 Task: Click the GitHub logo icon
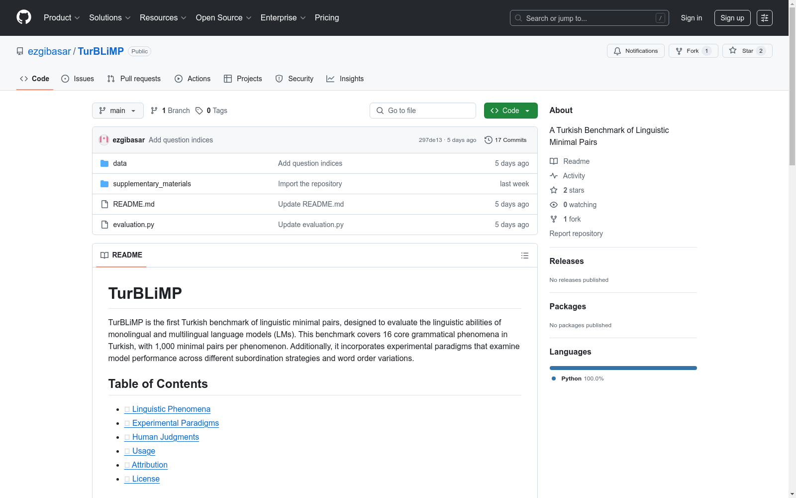point(24,17)
